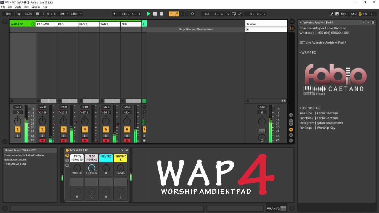Open the Options menu
Image resolution: width=379 pixels, height=213 pixels.
click(36, 7)
